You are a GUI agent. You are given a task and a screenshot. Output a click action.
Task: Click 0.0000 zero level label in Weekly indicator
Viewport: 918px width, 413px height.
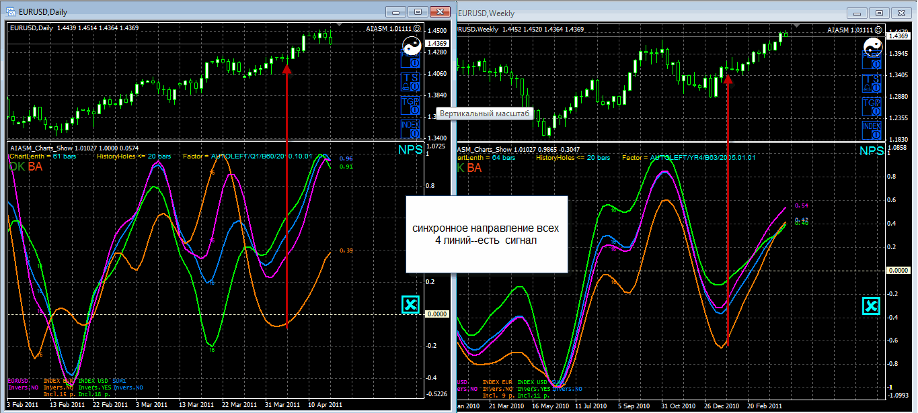pyautogui.click(x=899, y=269)
